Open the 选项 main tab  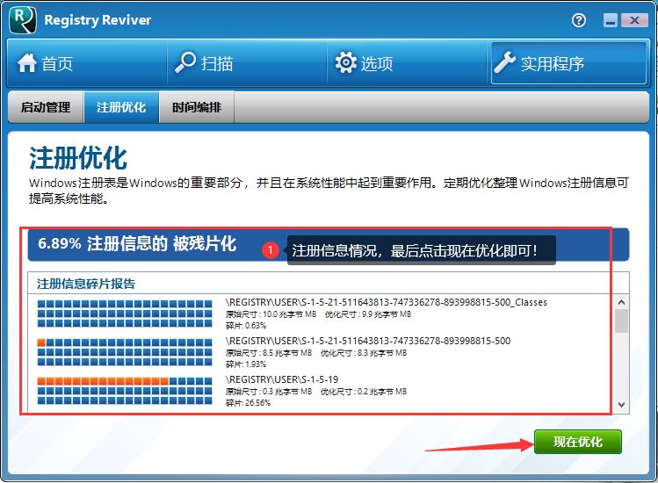coord(407,63)
